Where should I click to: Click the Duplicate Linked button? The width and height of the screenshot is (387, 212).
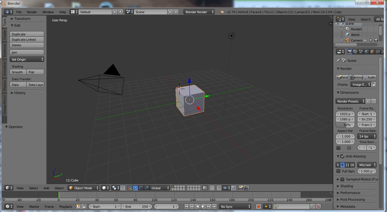[27, 40]
